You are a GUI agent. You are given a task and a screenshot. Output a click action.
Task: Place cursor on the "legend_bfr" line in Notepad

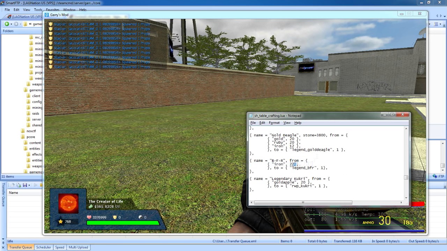tap(297, 168)
